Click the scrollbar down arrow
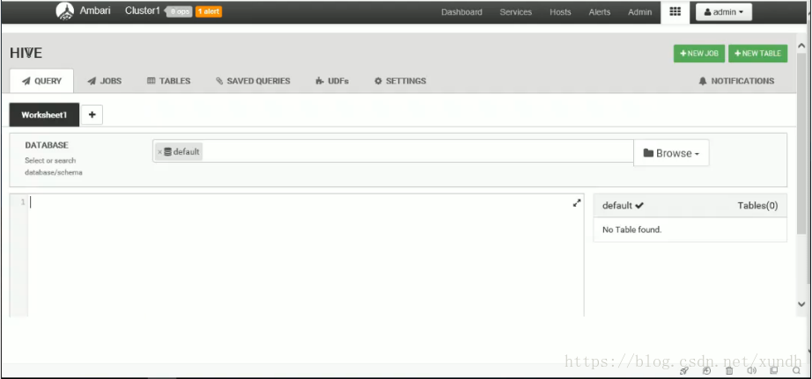 pyautogui.click(x=801, y=304)
